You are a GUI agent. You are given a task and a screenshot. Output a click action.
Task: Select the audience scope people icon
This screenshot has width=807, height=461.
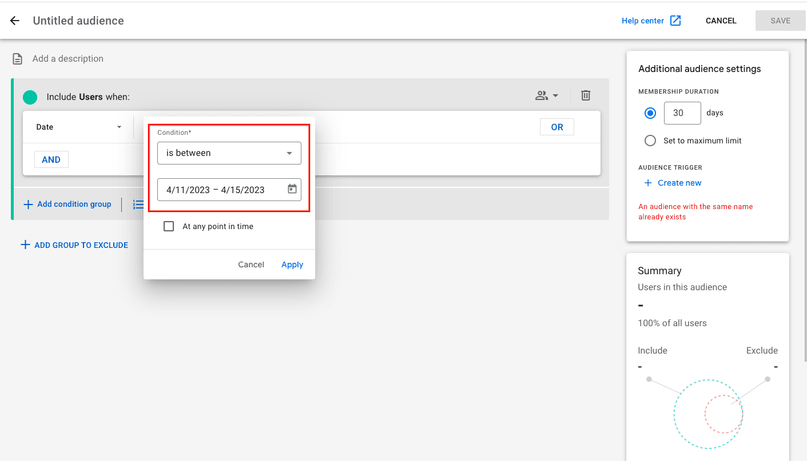coord(542,95)
